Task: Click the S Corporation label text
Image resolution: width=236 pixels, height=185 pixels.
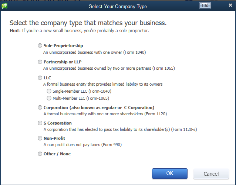Action: coord(57,123)
